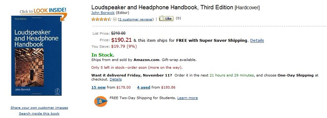Open the star rating dropdown arrow
Screen dimensions: 327x118
(x=115, y=19)
